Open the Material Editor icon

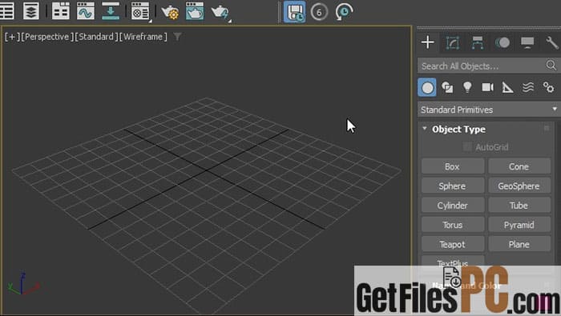140,11
